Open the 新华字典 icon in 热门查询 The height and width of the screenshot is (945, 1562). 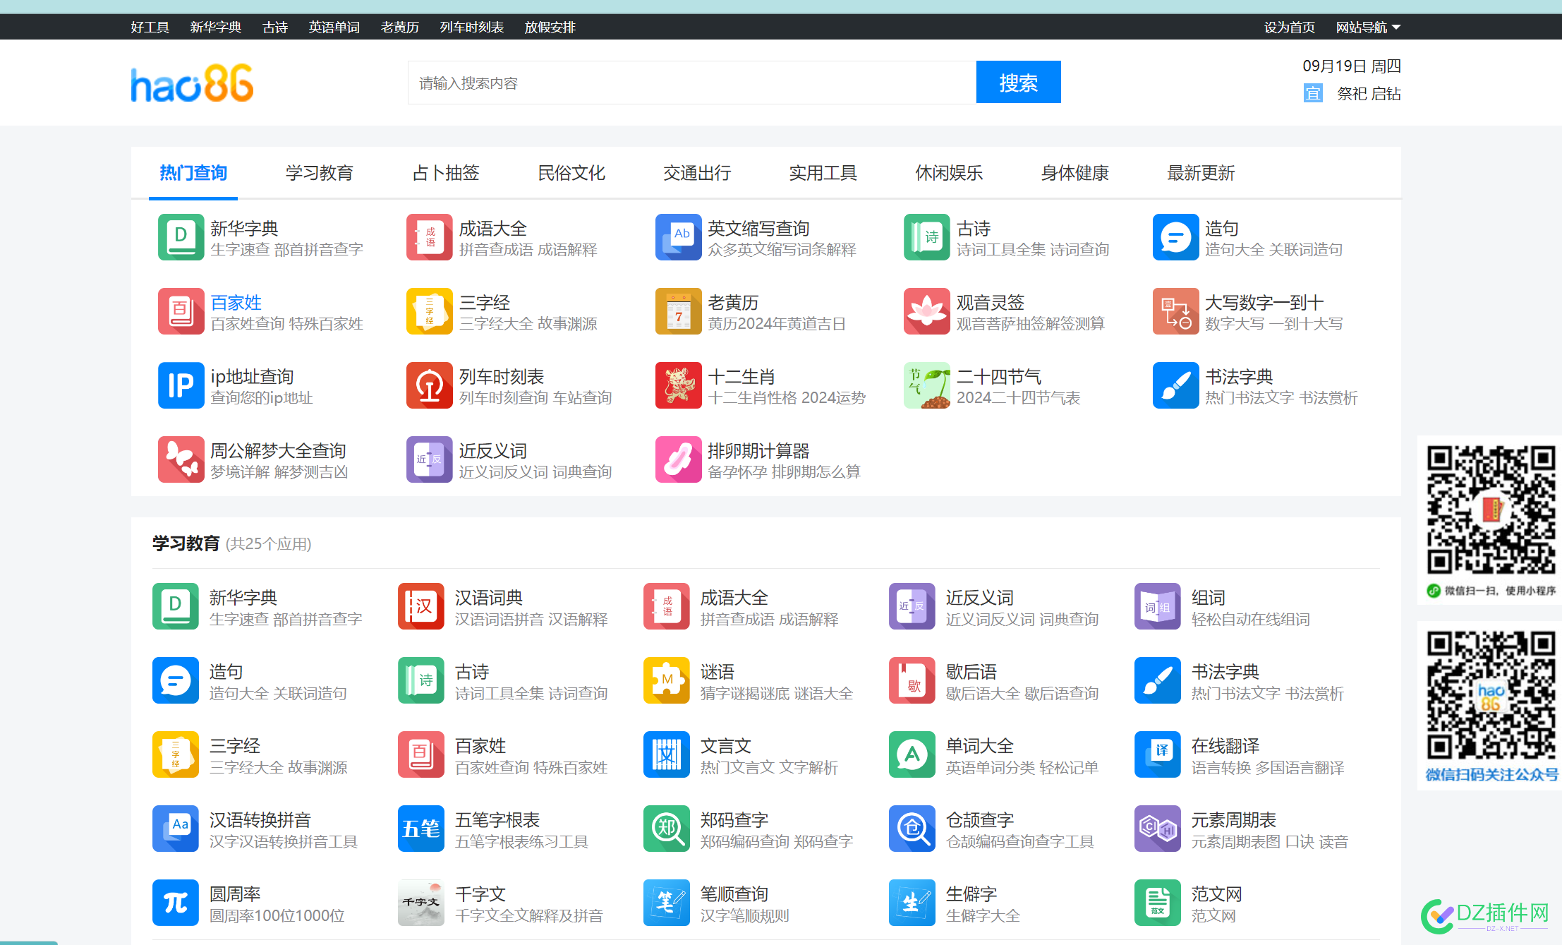[181, 237]
